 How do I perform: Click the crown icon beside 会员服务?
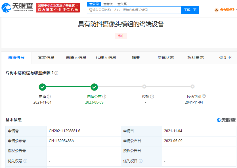217,10
